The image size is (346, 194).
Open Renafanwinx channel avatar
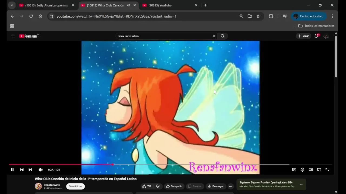[x=38, y=186]
